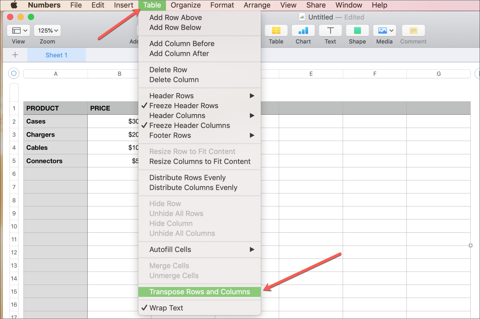Viewport: 480px width, 319px height.
Task: Select column A header
Action: point(56,74)
